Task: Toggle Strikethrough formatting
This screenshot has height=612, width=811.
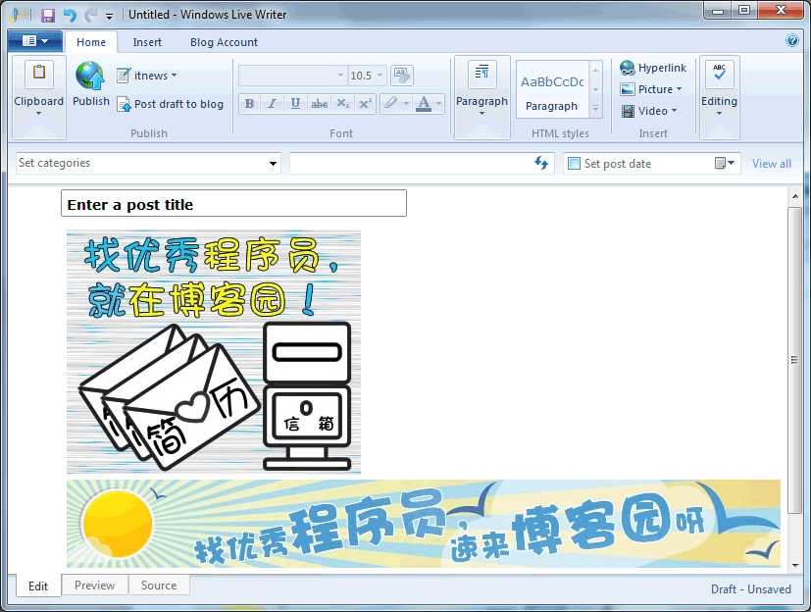Action: pyautogui.click(x=319, y=103)
